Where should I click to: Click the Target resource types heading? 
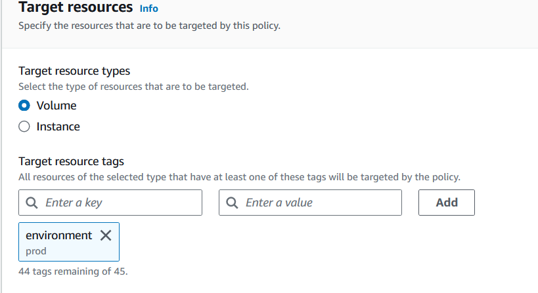coord(74,71)
